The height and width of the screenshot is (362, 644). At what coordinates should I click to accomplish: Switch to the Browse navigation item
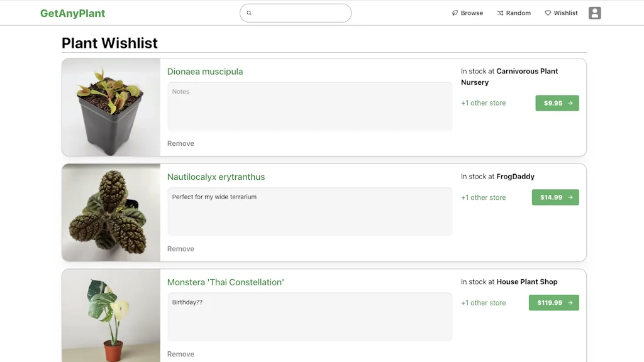467,13
